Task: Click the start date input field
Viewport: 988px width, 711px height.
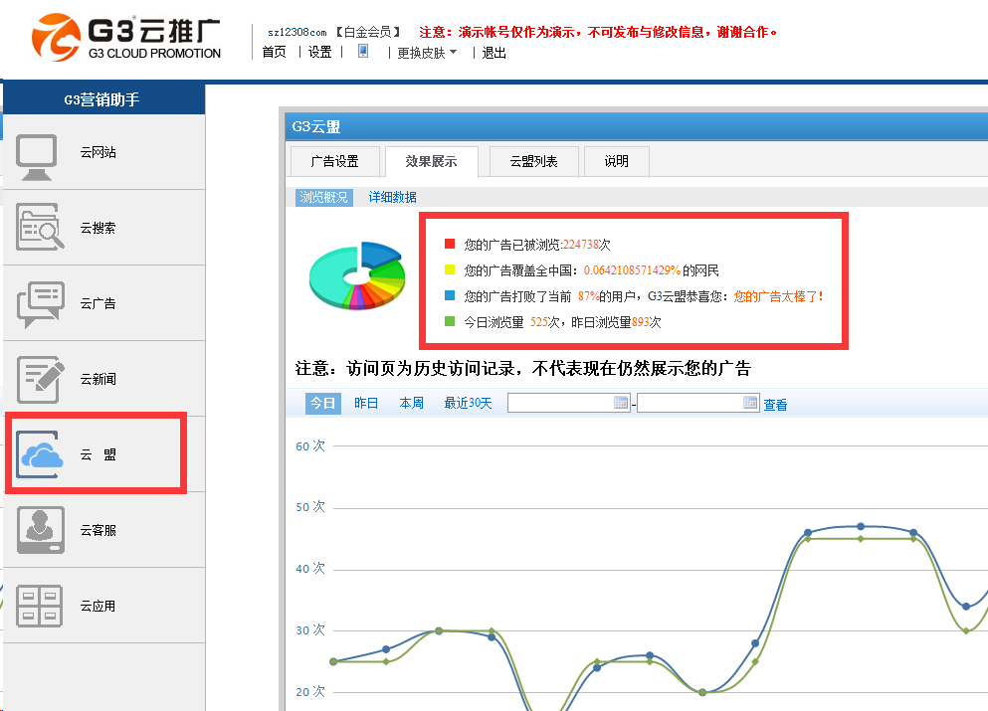Action: 560,403
